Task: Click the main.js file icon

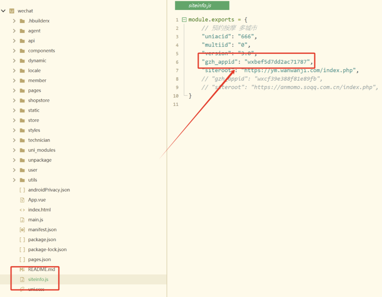Action: point(22,220)
